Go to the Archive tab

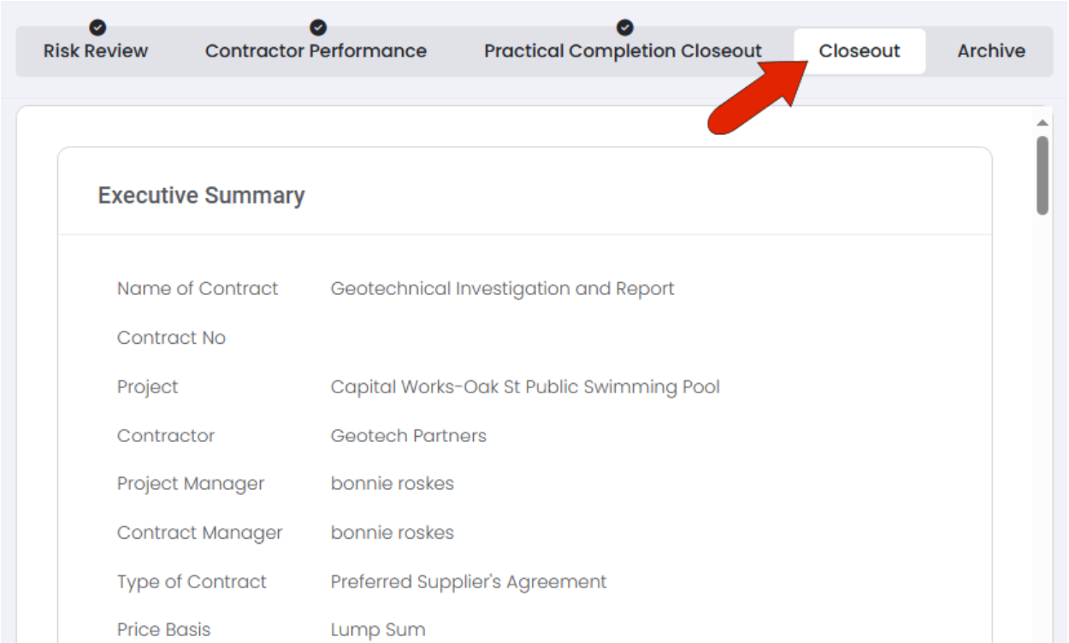coord(991,51)
